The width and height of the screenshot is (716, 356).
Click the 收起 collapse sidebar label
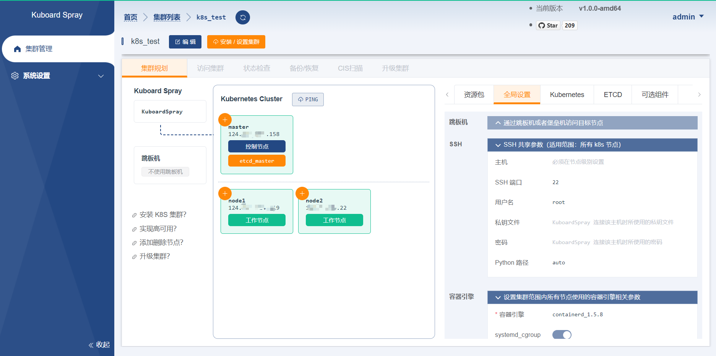(x=103, y=345)
